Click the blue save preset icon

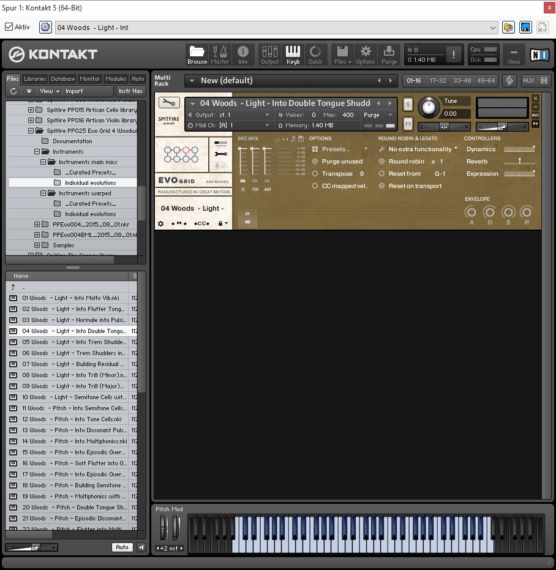pyautogui.click(x=525, y=28)
